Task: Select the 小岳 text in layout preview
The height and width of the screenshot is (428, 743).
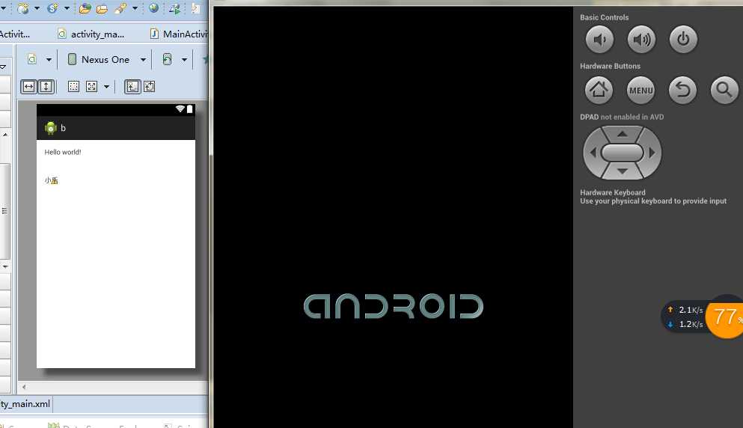Action: 51,180
